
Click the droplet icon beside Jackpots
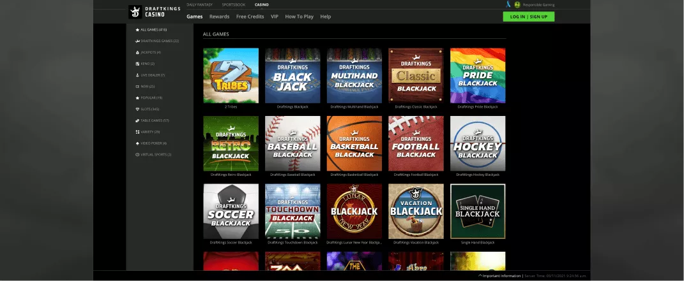pos(137,53)
